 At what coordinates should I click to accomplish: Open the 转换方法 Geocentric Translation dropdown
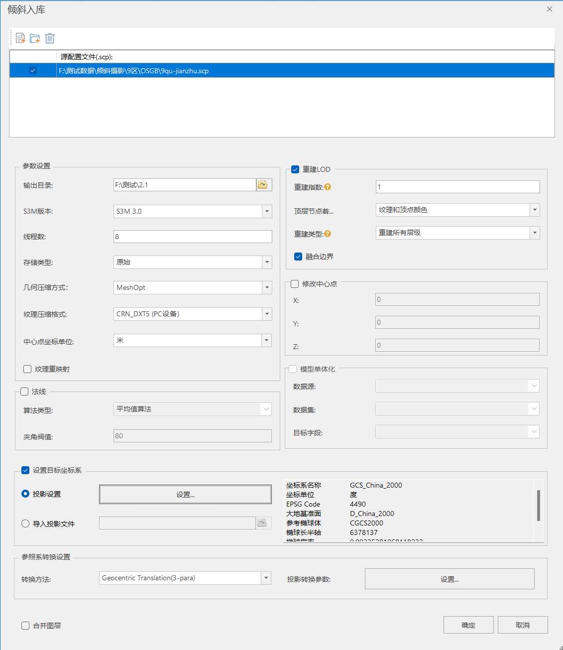pos(266,578)
